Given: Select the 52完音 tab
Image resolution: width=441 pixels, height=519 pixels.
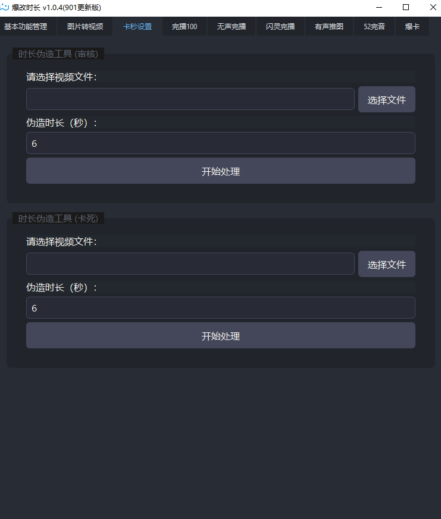Looking at the screenshot, I should click(374, 27).
